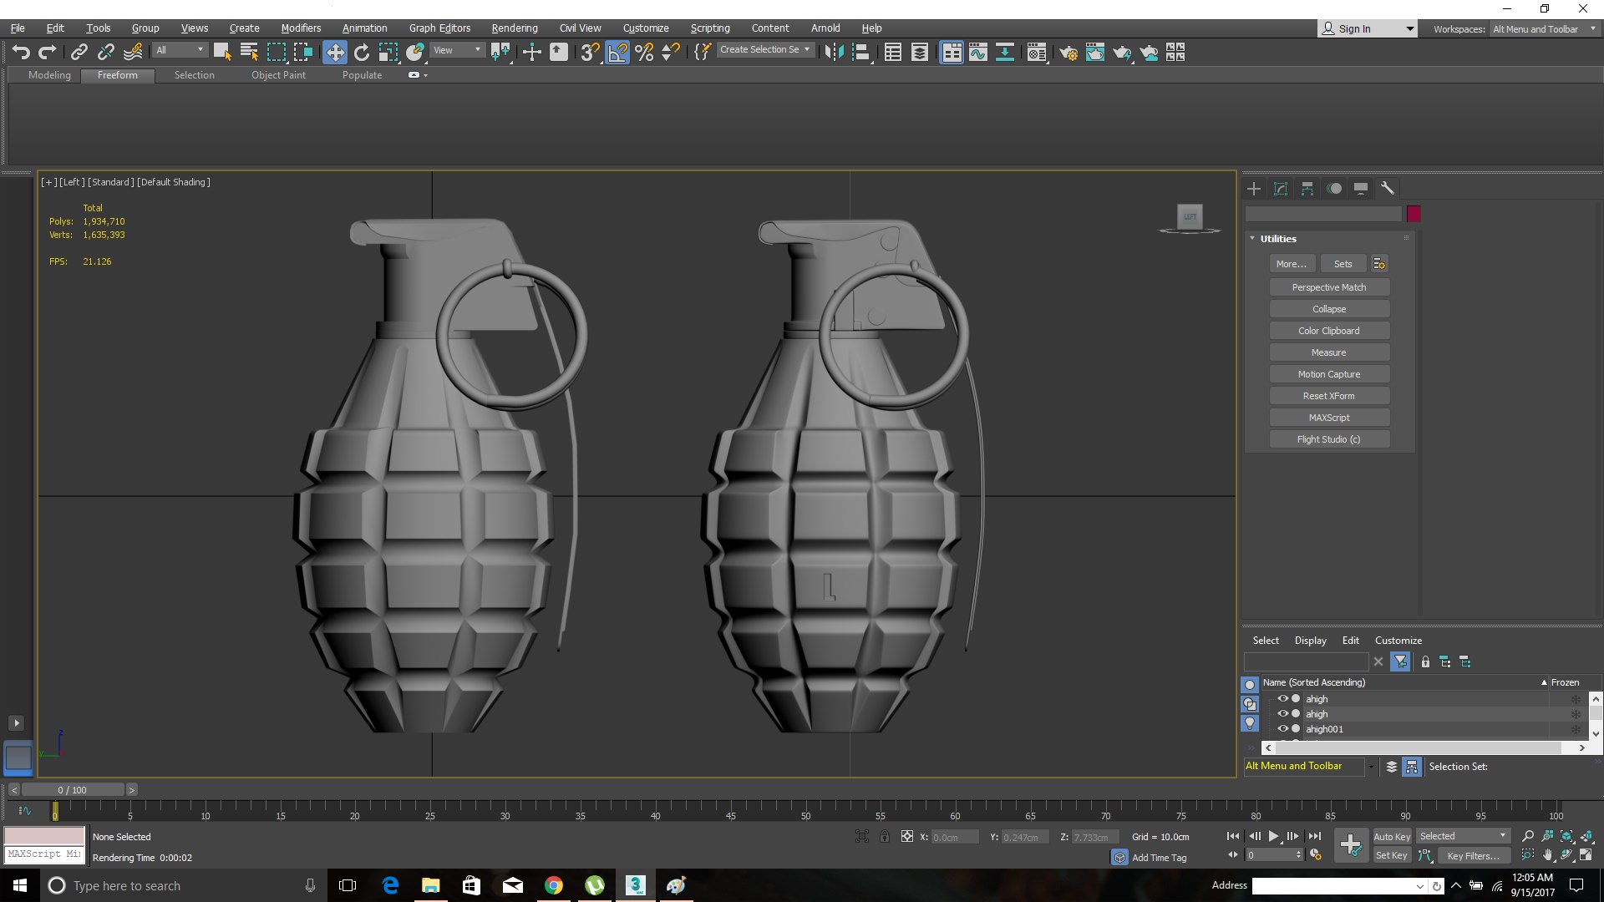The width and height of the screenshot is (1604, 902).
Task: Open the Curve Editor icon
Action: (x=977, y=52)
